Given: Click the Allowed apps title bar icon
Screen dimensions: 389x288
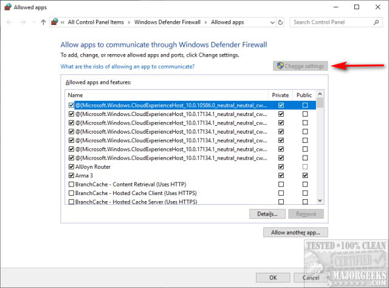Looking at the screenshot, I should pyautogui.click(x=8, y=7).
